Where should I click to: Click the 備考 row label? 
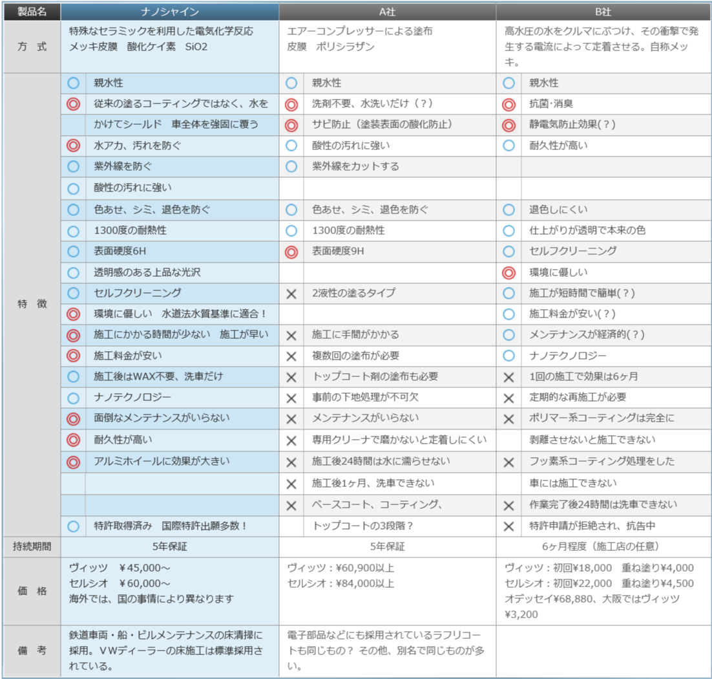(x=32, y=651)
